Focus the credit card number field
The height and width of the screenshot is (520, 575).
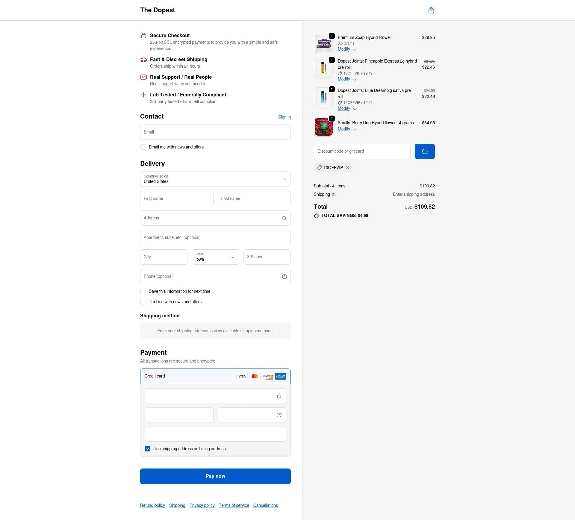215,396
